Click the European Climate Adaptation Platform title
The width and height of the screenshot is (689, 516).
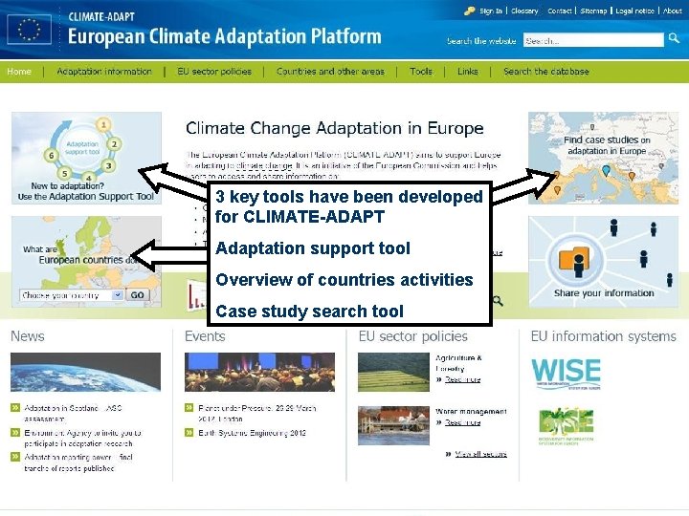[x=225, y=36]
